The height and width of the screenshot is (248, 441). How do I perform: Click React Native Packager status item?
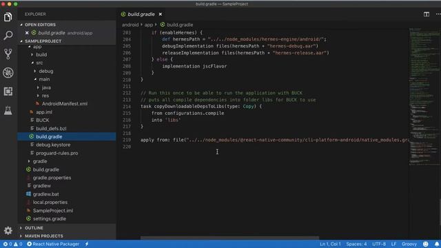(x=53, y=244)
